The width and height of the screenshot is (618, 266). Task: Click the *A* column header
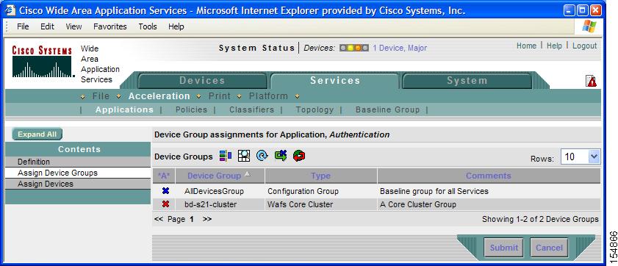(x=164, y=176)
